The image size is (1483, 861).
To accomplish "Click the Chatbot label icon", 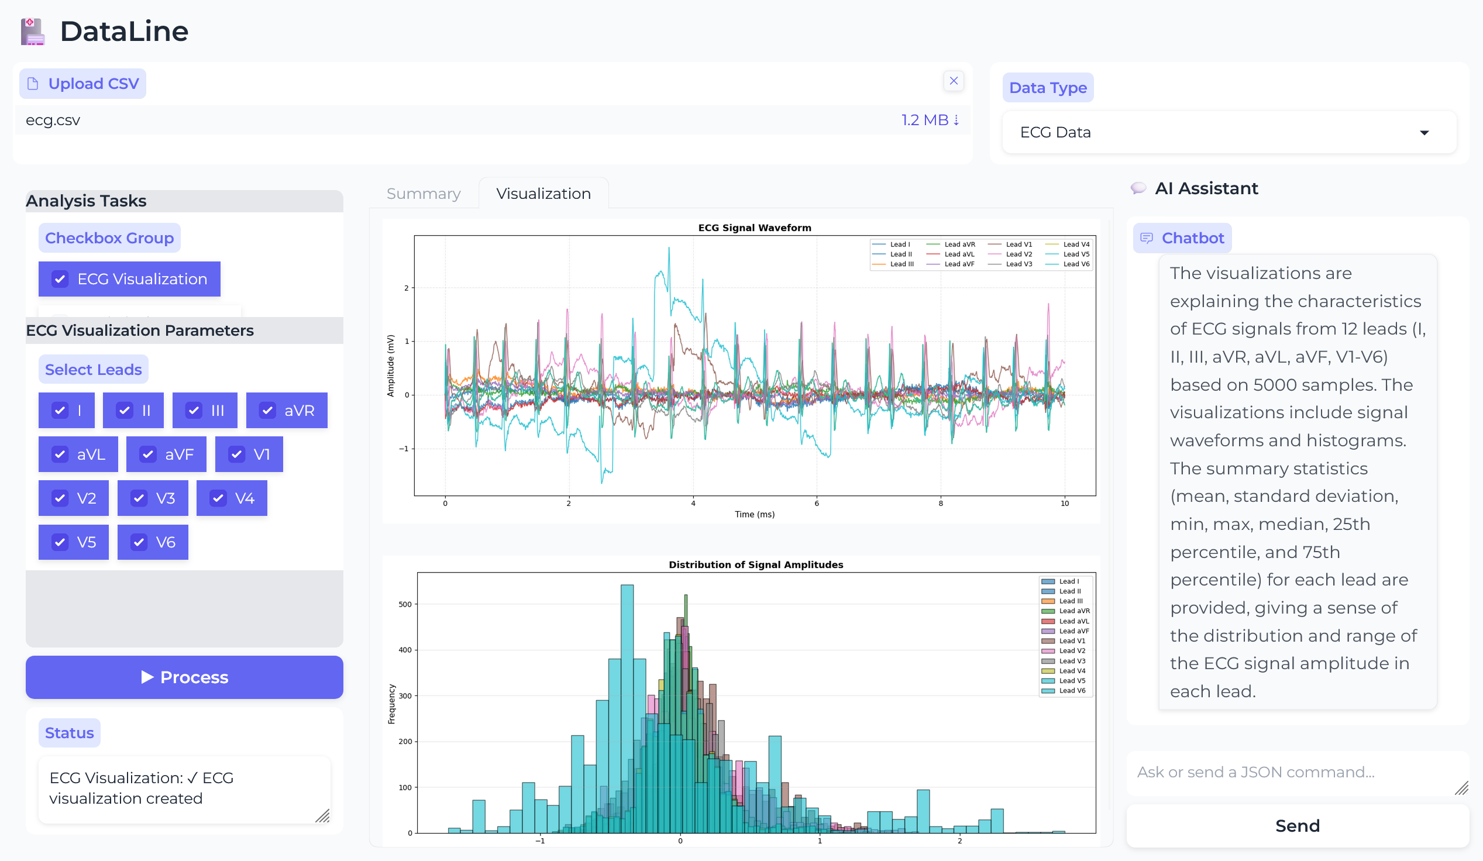I will pyautogui.click(x=1147, y=237).
